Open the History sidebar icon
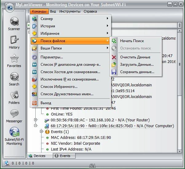This screenshot has width=185, height=169. (x=14, y=40)
